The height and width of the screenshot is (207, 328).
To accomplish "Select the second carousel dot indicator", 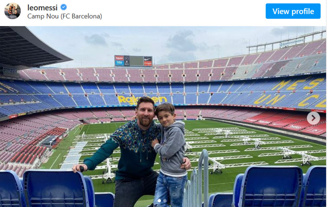I will pyautogui.click(x=165, y=201).
